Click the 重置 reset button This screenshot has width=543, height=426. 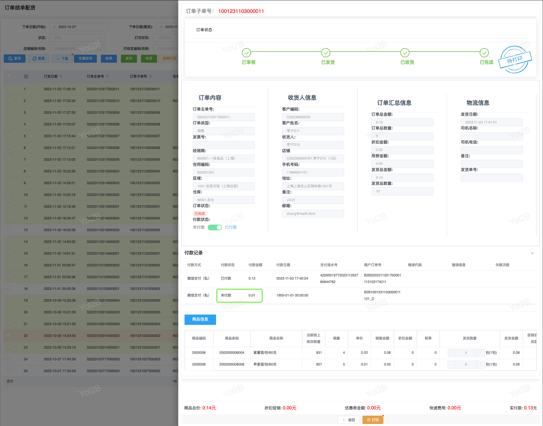coord(39,58)
